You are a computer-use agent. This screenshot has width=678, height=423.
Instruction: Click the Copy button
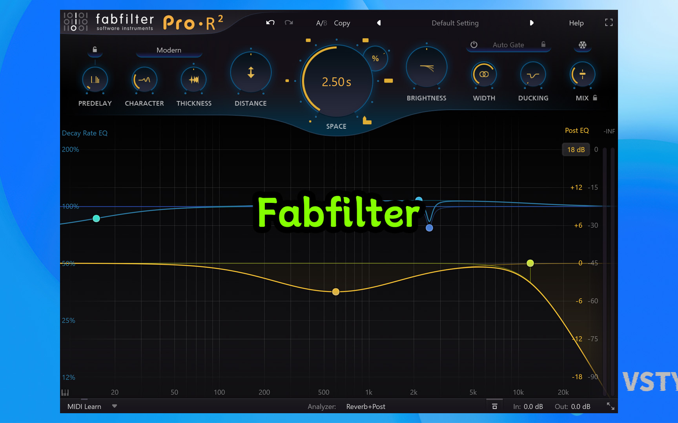[342, 23]
